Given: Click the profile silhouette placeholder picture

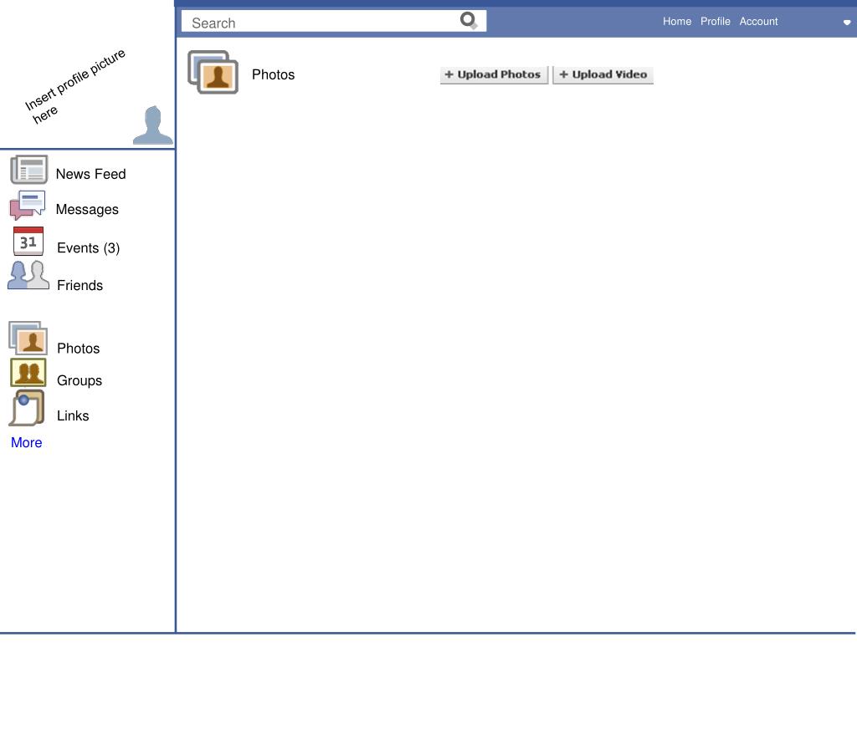Looking at the screenshot, I should pyautogui.click(x=153, y=125).
